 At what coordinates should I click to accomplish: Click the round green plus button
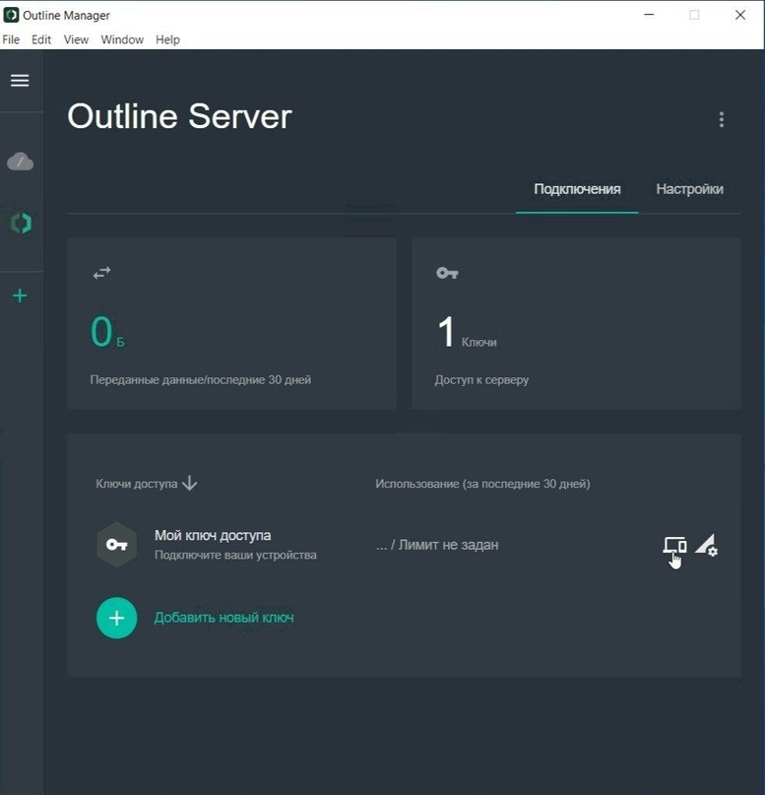[116, 618]
